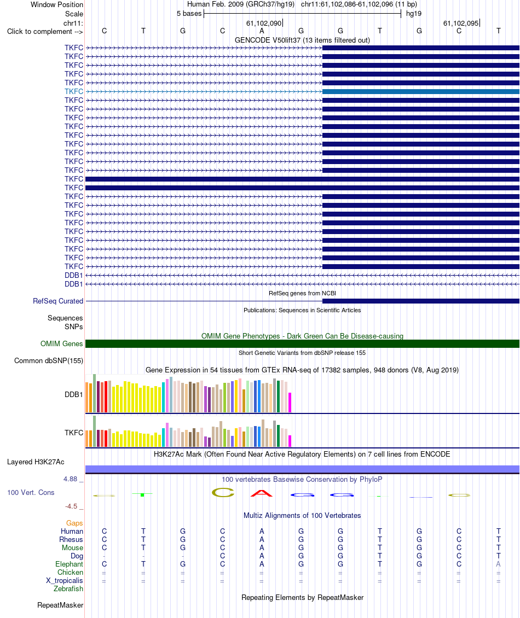The width and height of the screenshot is (520, 618).
Task: Open the 'Repeating Elements by RepeatMasker' title
Action: point(302,598)
